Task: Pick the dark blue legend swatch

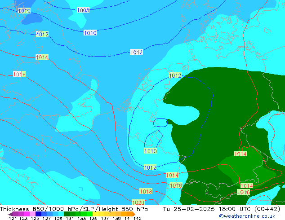Action: 38,214
